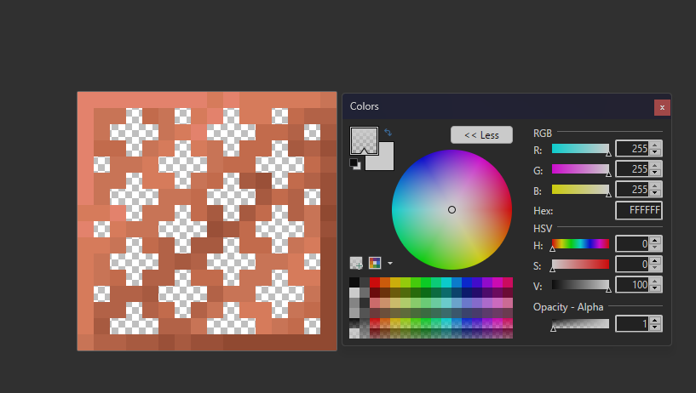Viewport: 696px width, 393px height.
Task: Expand the palette menu dropdown arrow
Action: (x=389, y=263)
